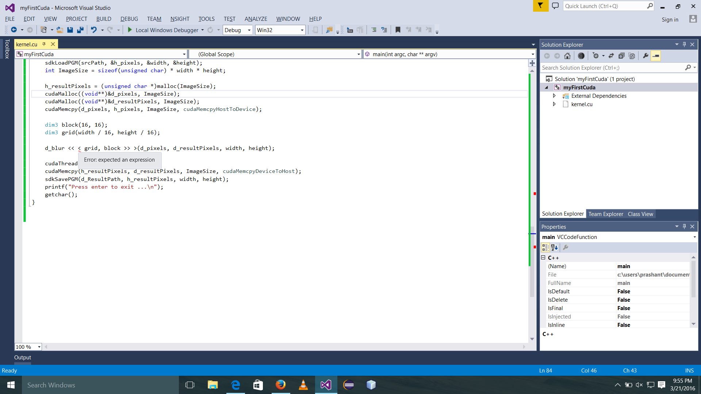Collapse the C++ category in Properties
701x394 pixels.
[543, 258]
